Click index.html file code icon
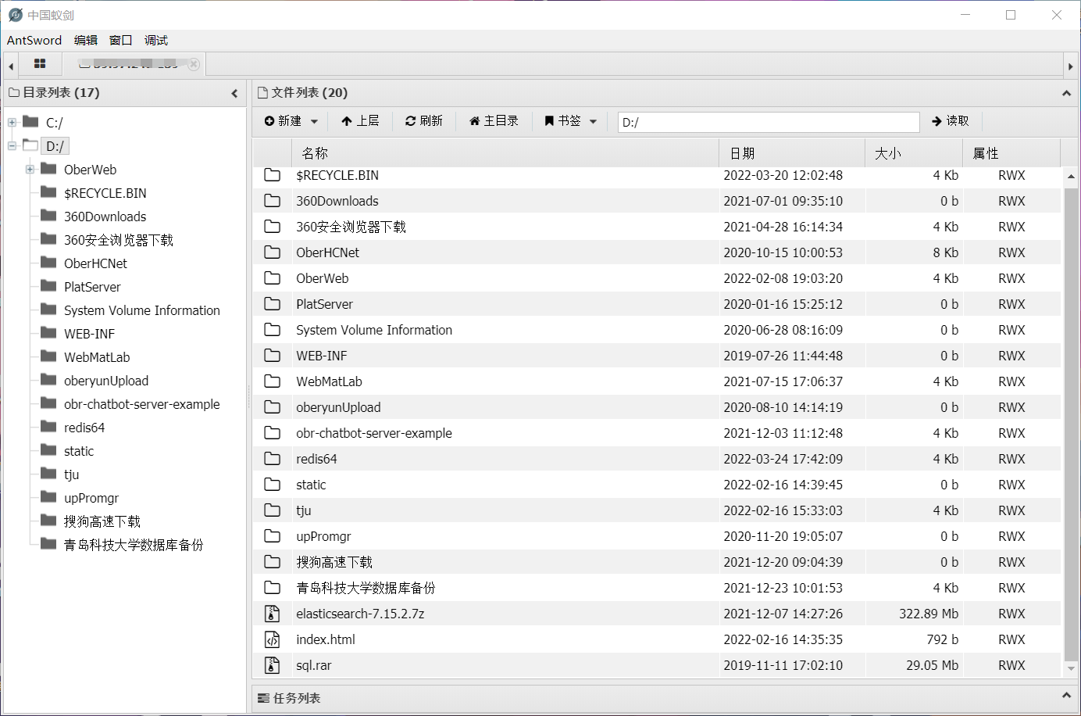 tap(272, 639)
